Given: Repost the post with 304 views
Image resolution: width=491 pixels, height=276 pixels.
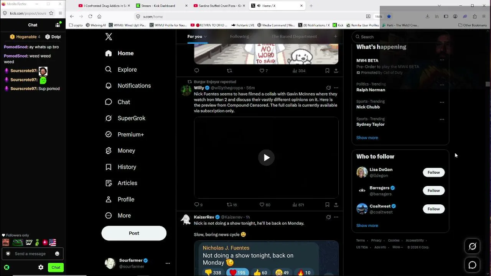Looking at the screenshot, I should [229, 71].
